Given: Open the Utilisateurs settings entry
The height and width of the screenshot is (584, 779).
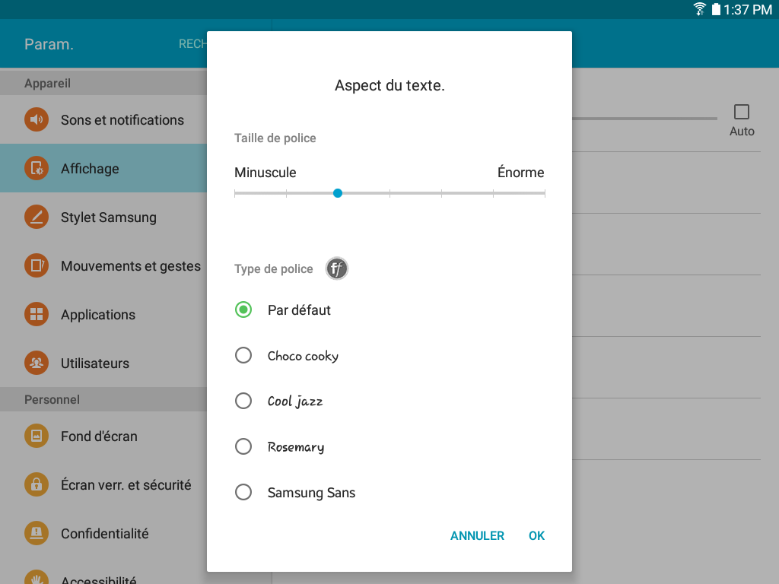Looking at the screenshot, I should click(103, 363).
